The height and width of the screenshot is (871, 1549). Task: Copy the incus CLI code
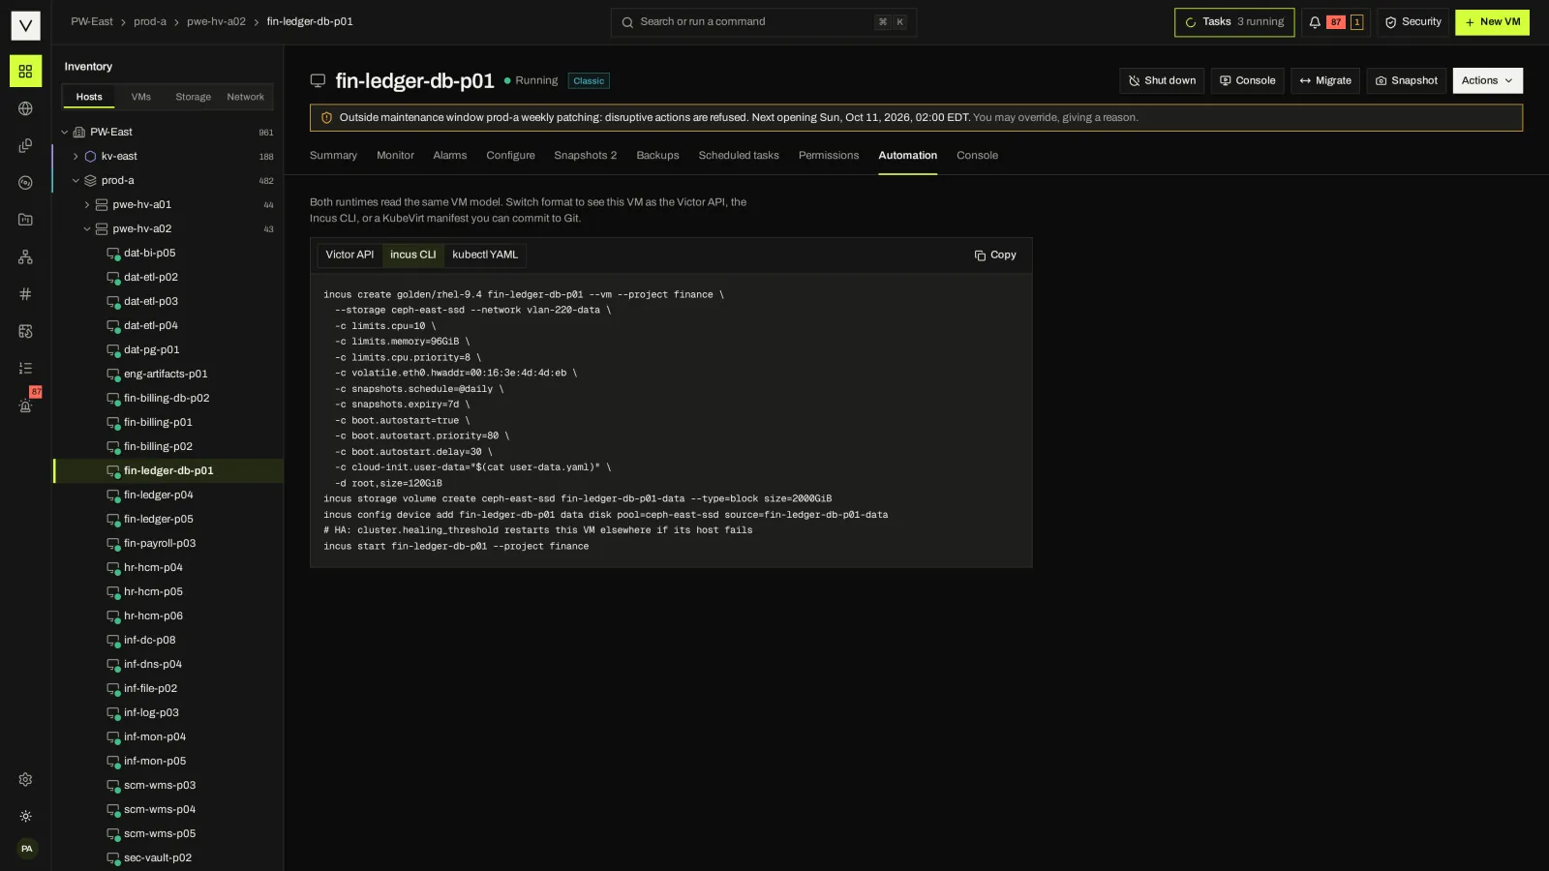coord(995,255)
